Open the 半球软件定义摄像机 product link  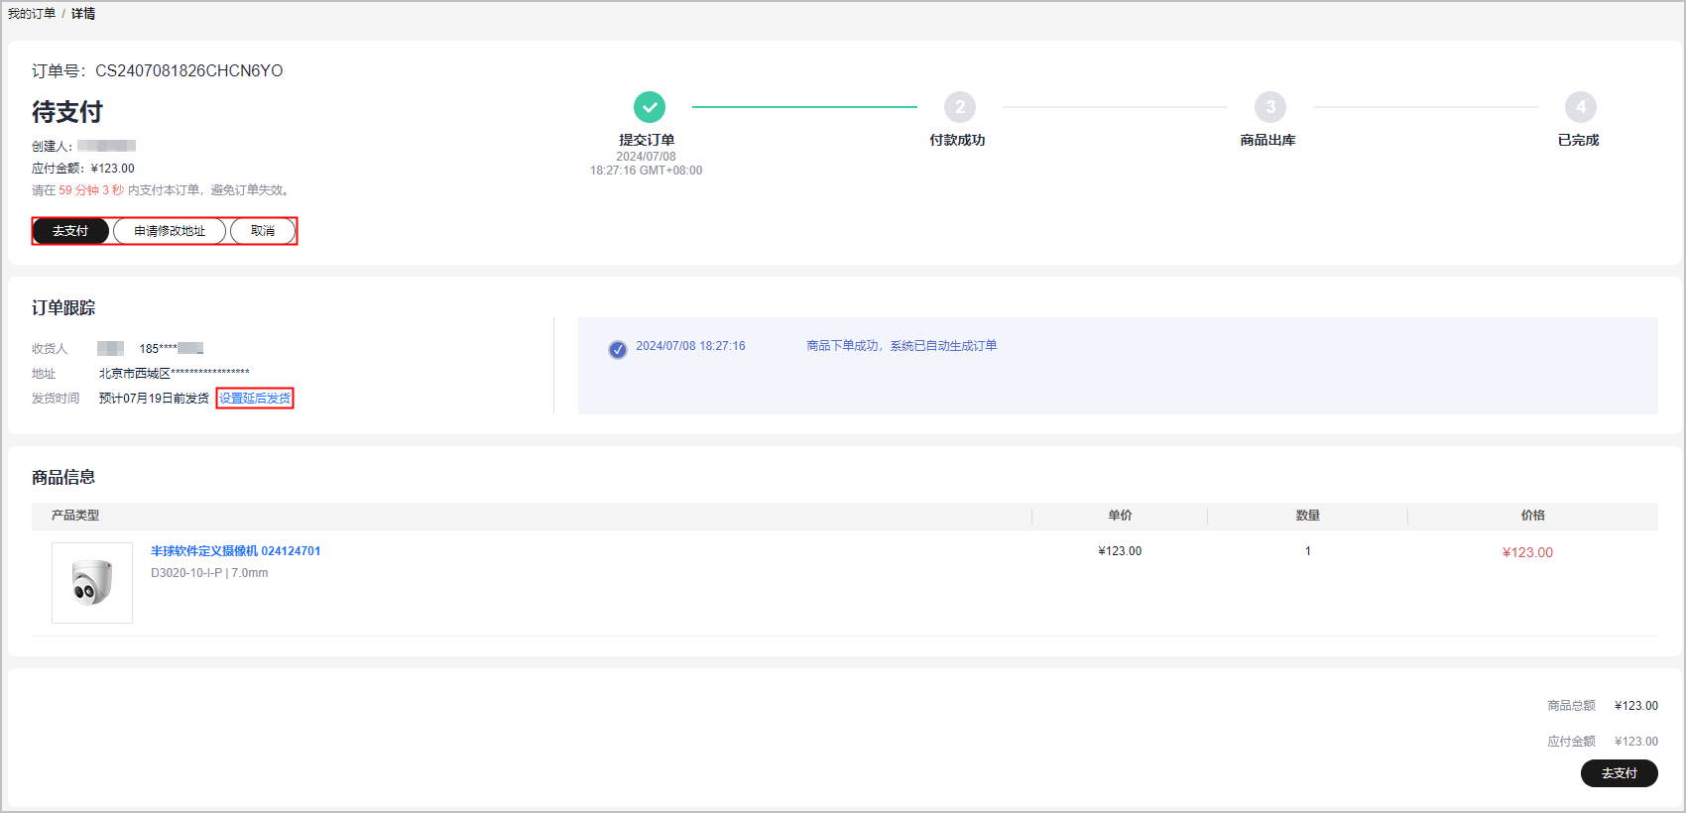tap(235, 551)
